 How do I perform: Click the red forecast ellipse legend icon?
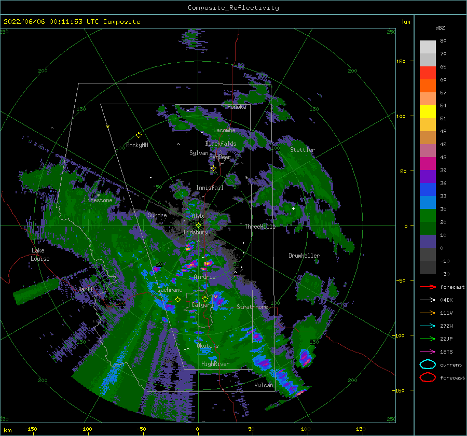[428, 377]
